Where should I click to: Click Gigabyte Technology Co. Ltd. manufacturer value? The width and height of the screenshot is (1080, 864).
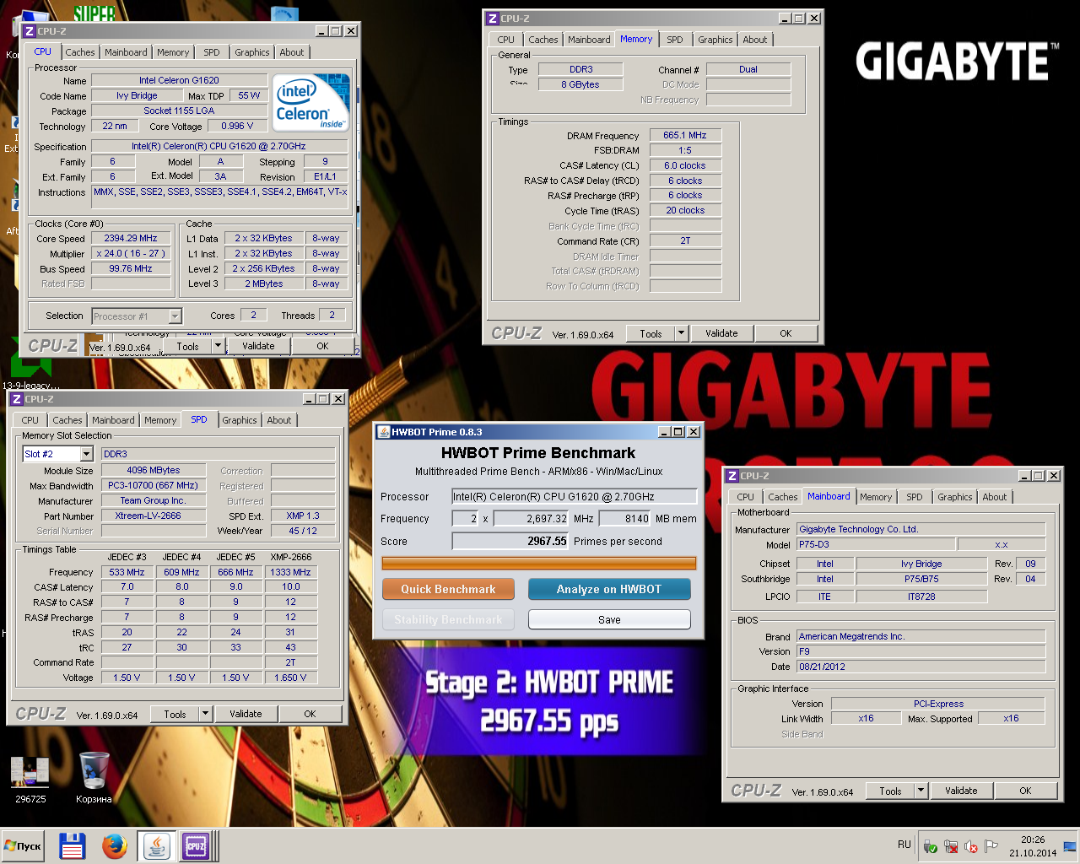(921, 529)
